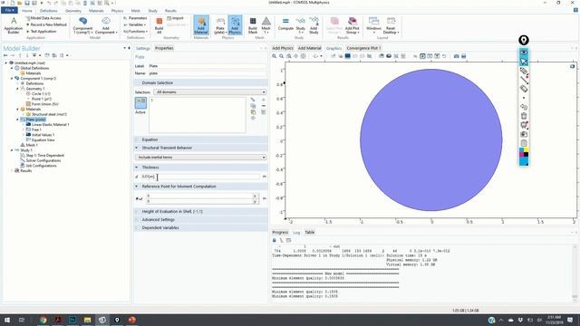
Task: Click the Windows layout button
Action: point(373,25)
